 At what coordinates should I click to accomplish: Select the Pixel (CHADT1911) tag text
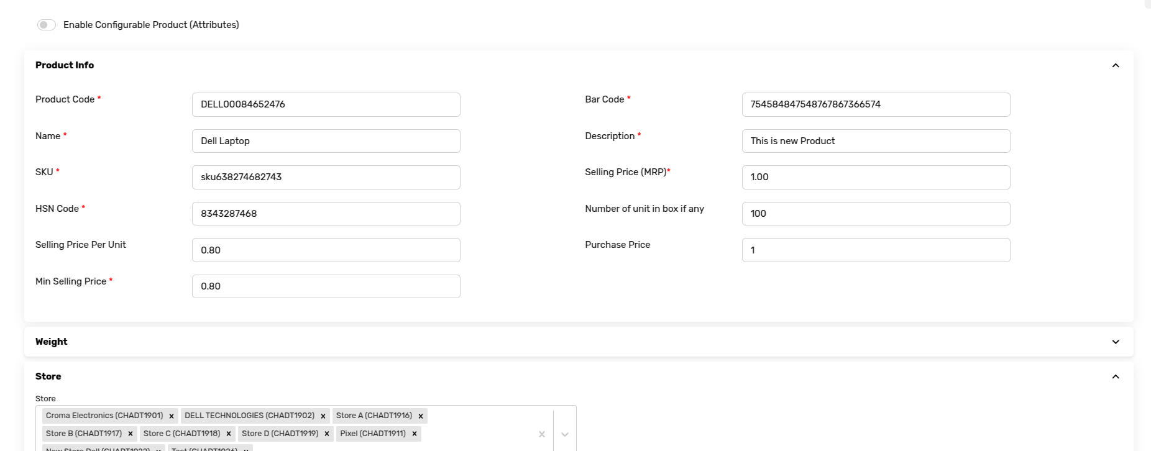[373, 434]
